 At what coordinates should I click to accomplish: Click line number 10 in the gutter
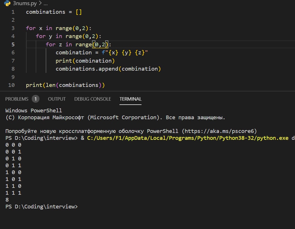pyautogui.click(x=11, y=85)
